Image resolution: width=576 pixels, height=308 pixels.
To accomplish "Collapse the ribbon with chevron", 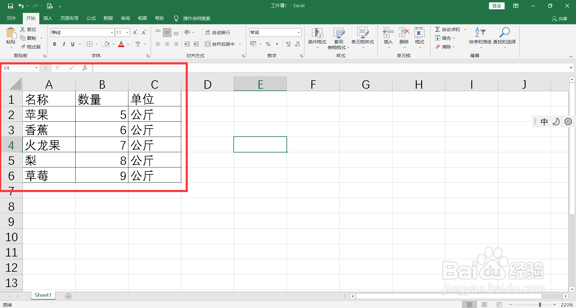I will pos(571,56).
